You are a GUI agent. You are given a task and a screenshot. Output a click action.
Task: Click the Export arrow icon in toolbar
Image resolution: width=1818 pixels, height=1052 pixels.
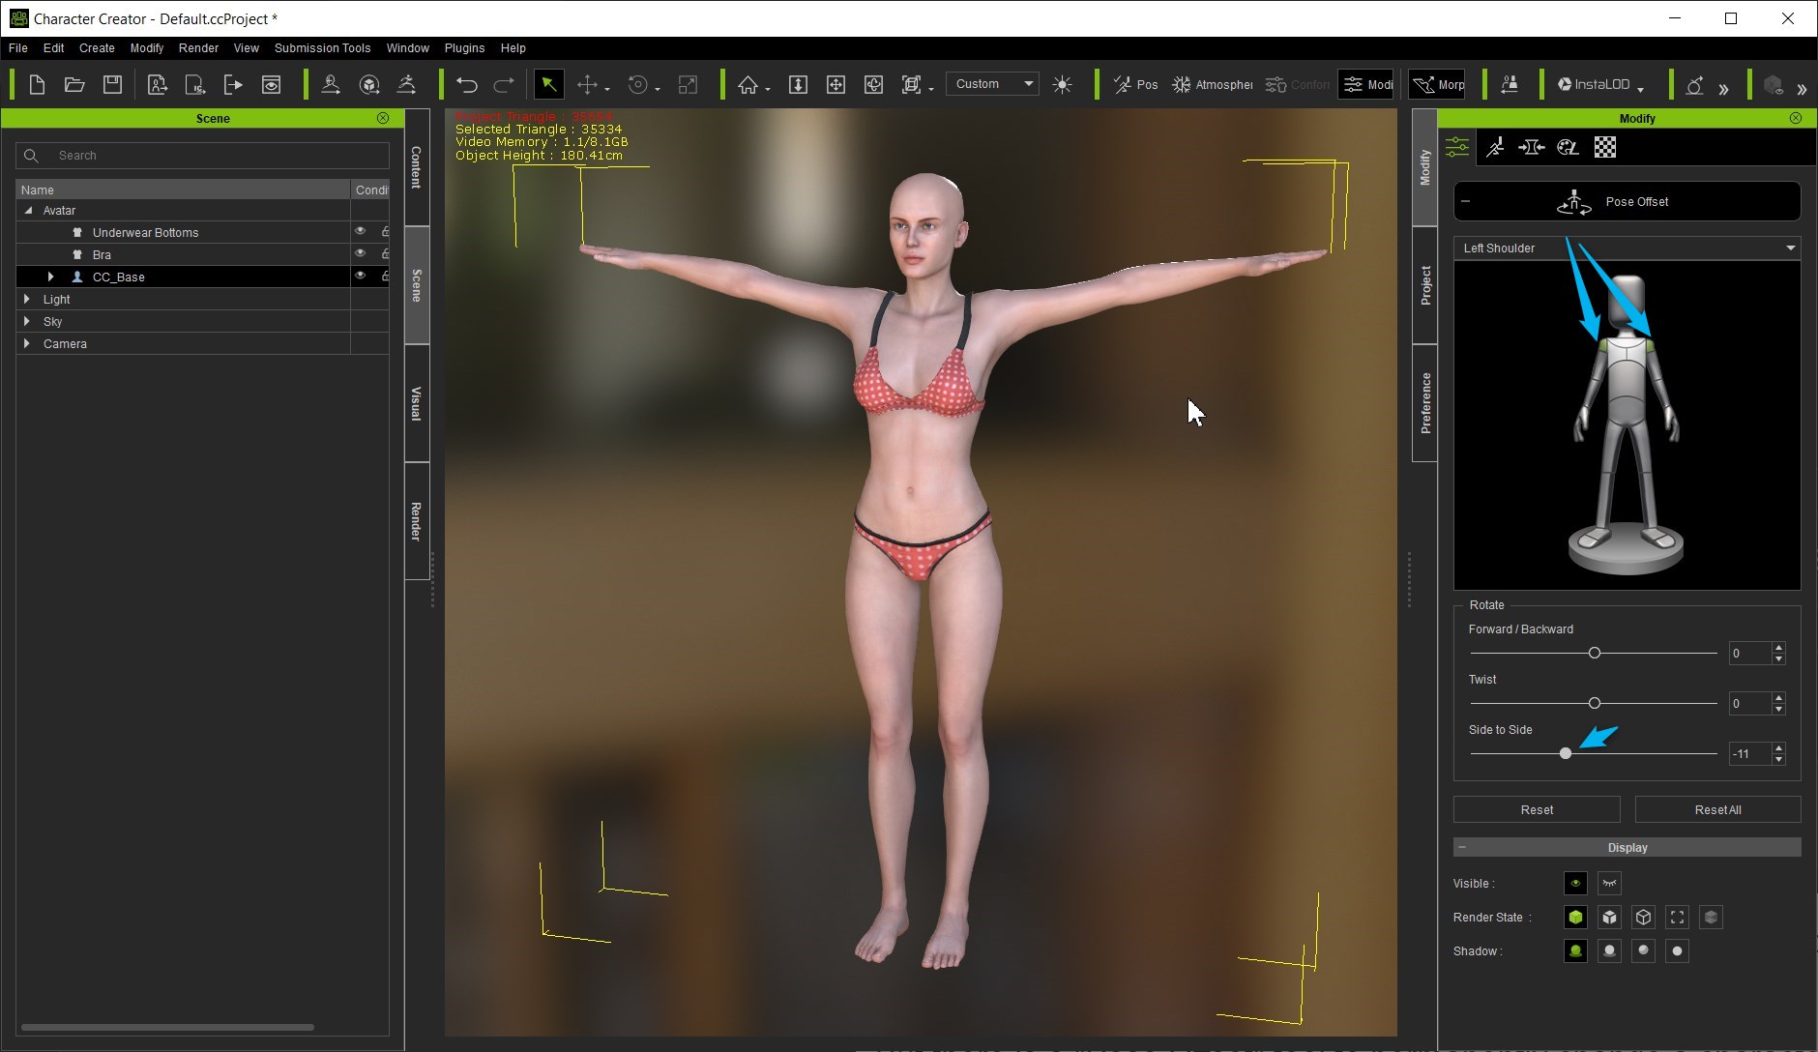coord(233,85)
